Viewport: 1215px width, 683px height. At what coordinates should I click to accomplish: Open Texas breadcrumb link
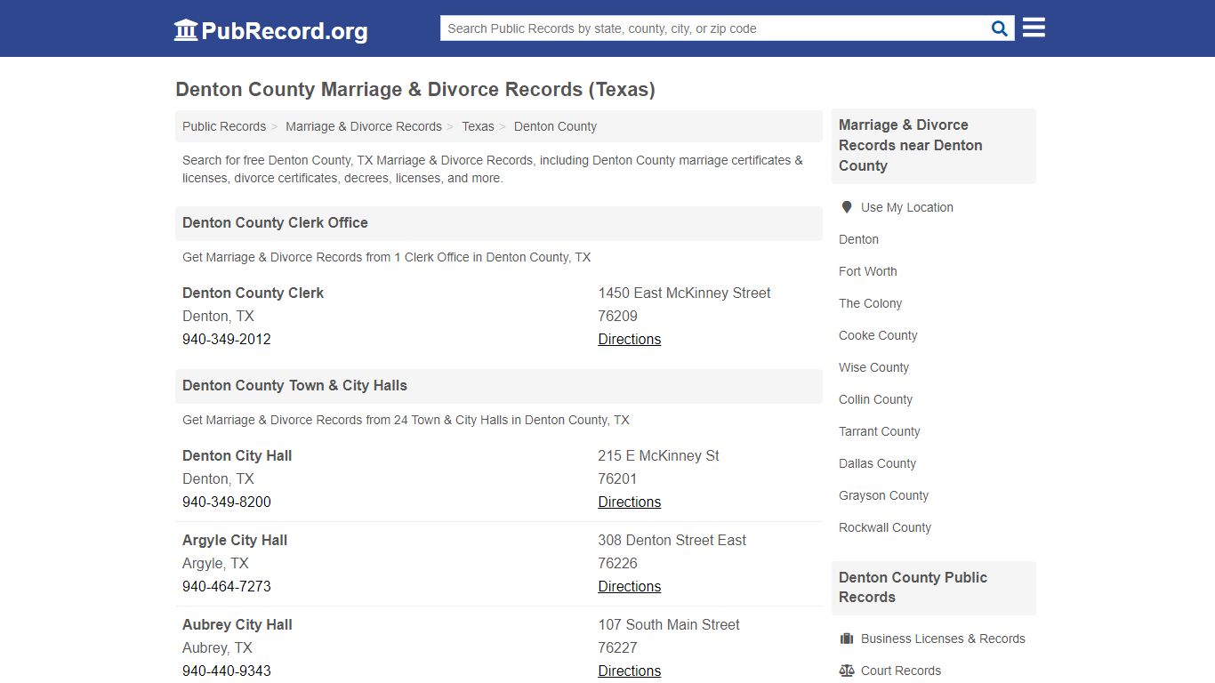tap(478, 126)
